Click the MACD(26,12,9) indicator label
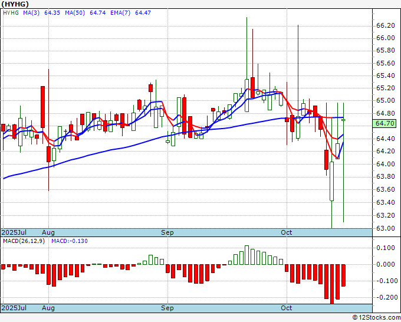 click(24, 241)
